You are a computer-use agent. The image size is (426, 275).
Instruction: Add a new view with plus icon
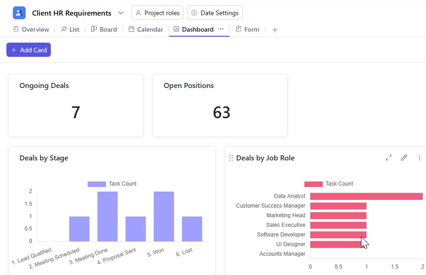pos(275,30)
